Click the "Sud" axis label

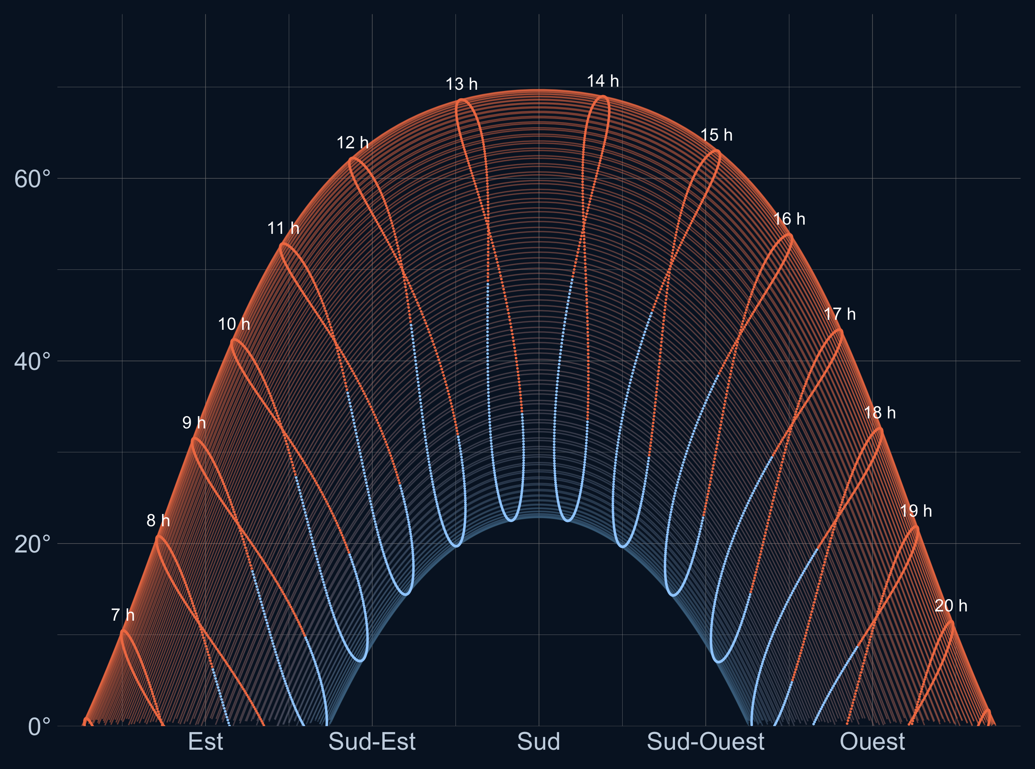pyautogui.click(x=539, y=742)
